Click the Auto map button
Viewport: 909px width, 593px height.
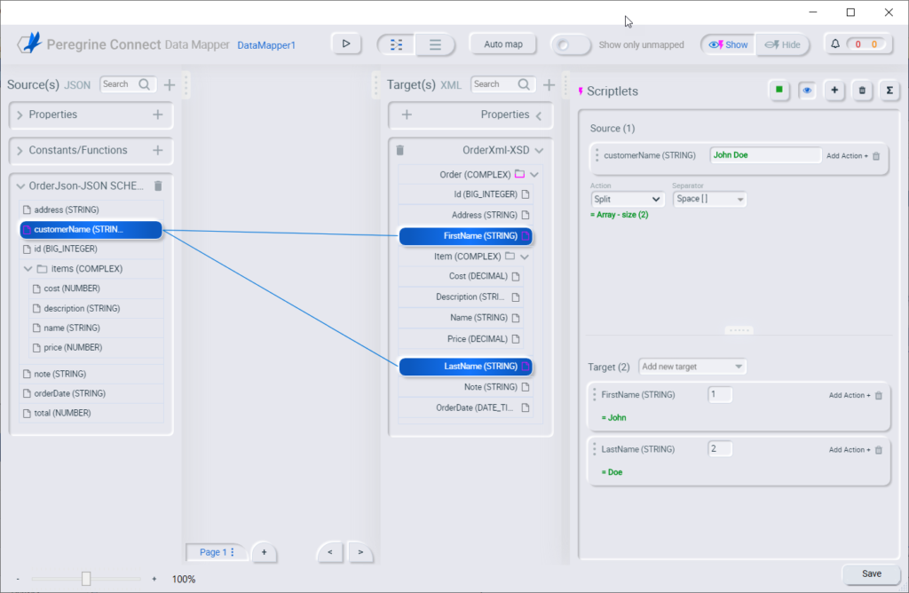pos(502,43)
